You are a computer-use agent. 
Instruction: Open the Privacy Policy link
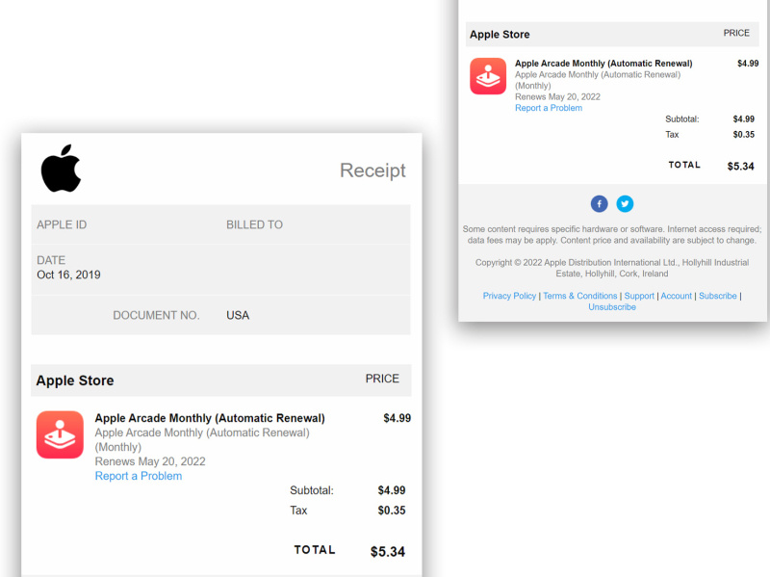pos(509,296)
